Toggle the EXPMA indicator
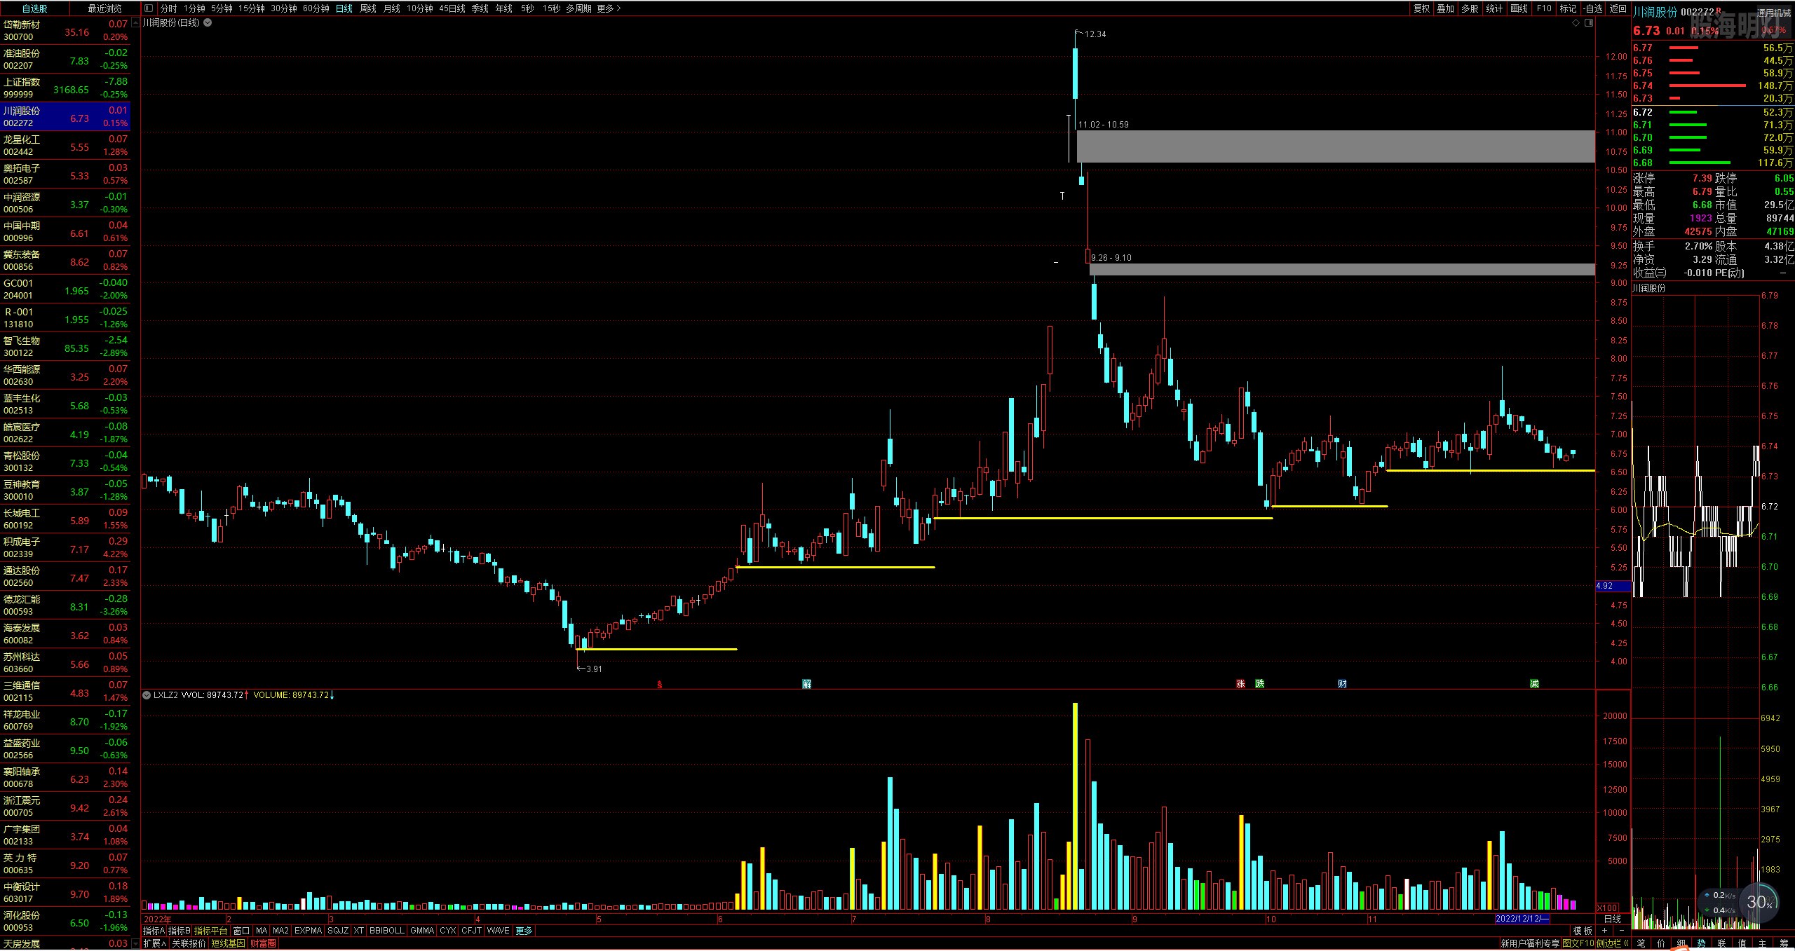This screenshot has width=1795, height=951. pyautogui.click(x=308, y=931)
